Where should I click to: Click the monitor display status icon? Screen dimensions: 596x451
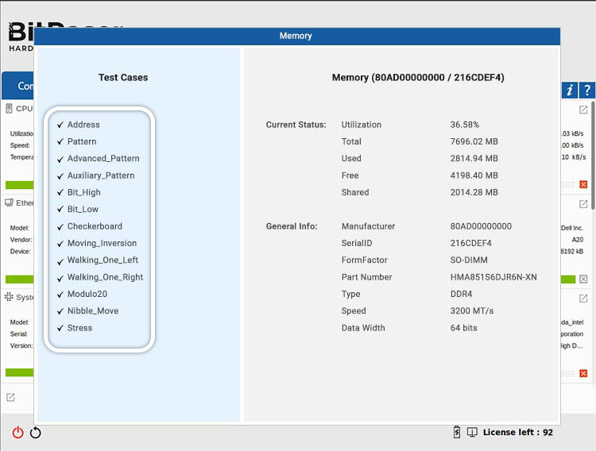pyautogui.click(x=472, y=432)
